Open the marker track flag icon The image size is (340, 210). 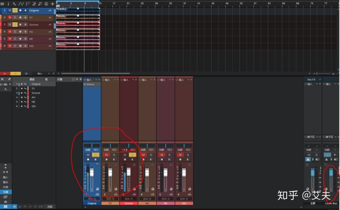[28, 4]
